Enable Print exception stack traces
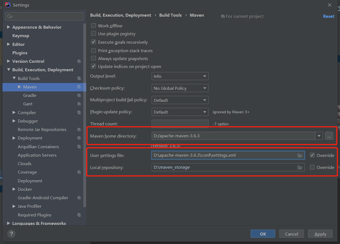This screenshot has height=244, width=340. point(93,50)
